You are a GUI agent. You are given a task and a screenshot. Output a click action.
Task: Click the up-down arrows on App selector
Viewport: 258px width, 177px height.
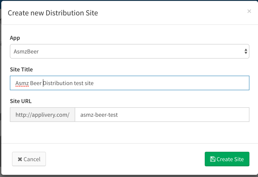tap(246, 51)
